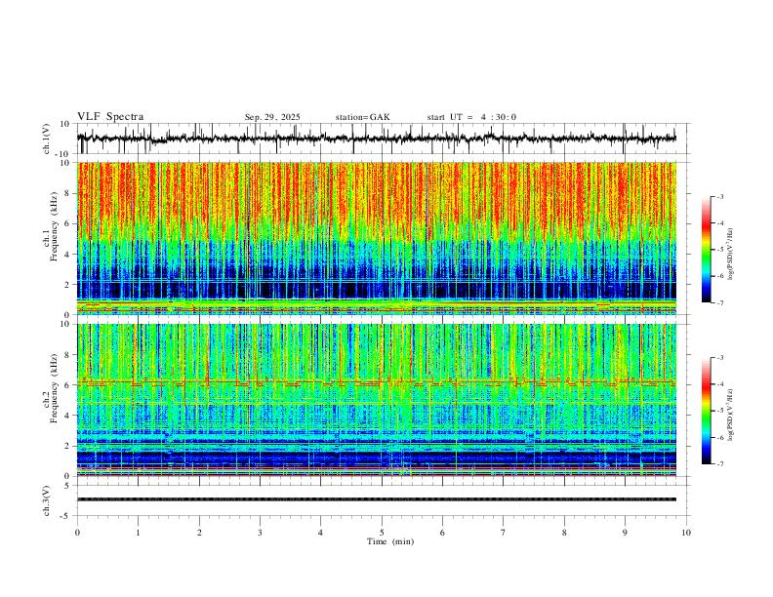This screenshot has width=773, height=597.
Task: Click the date label "Sep. 29, 2025"
Action: (272, 117)
